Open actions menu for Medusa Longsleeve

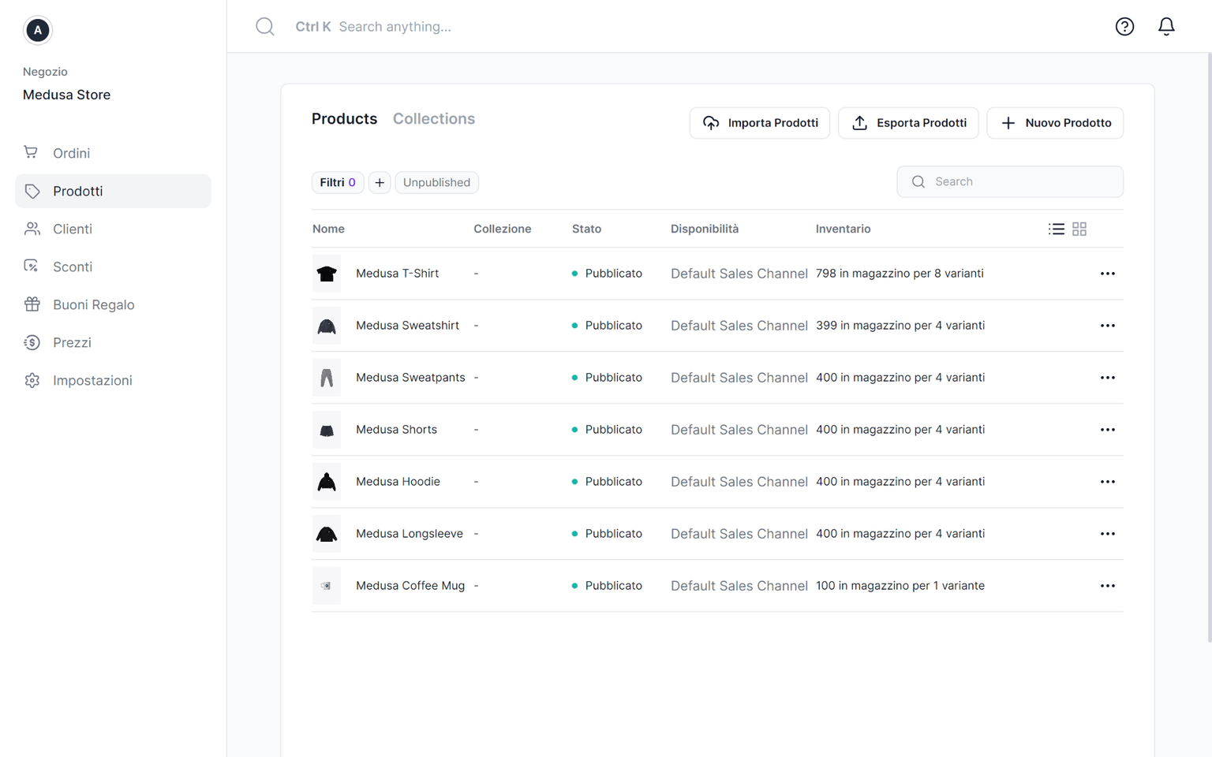(x=1108, y=534)
